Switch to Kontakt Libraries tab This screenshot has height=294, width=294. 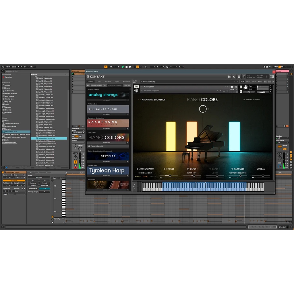point(90,82)
